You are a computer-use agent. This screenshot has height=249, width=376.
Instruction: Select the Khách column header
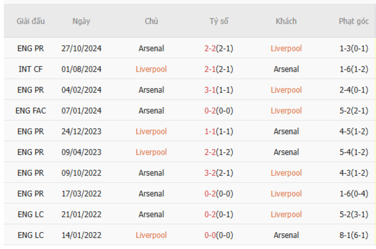point(286,21)
